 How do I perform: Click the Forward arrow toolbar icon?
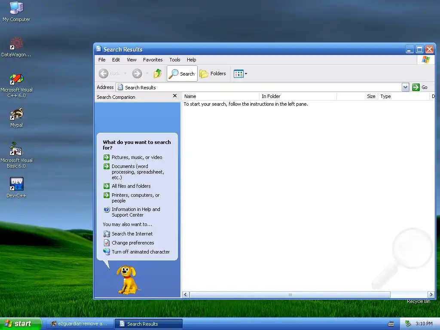pos(137,73)
